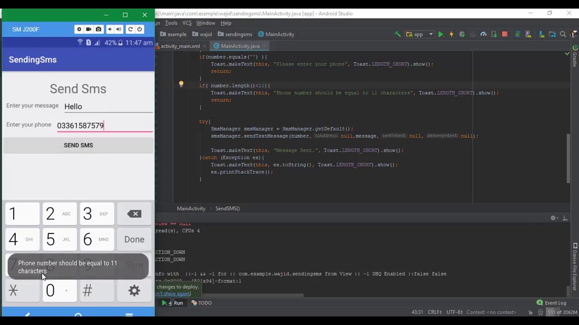Sync project with Gradle files
579x325 pixels.
517,34
